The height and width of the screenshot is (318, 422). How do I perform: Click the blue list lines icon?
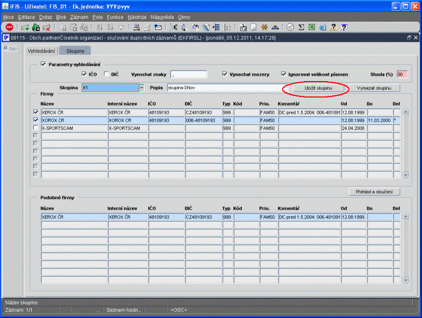tap(217, 27)
